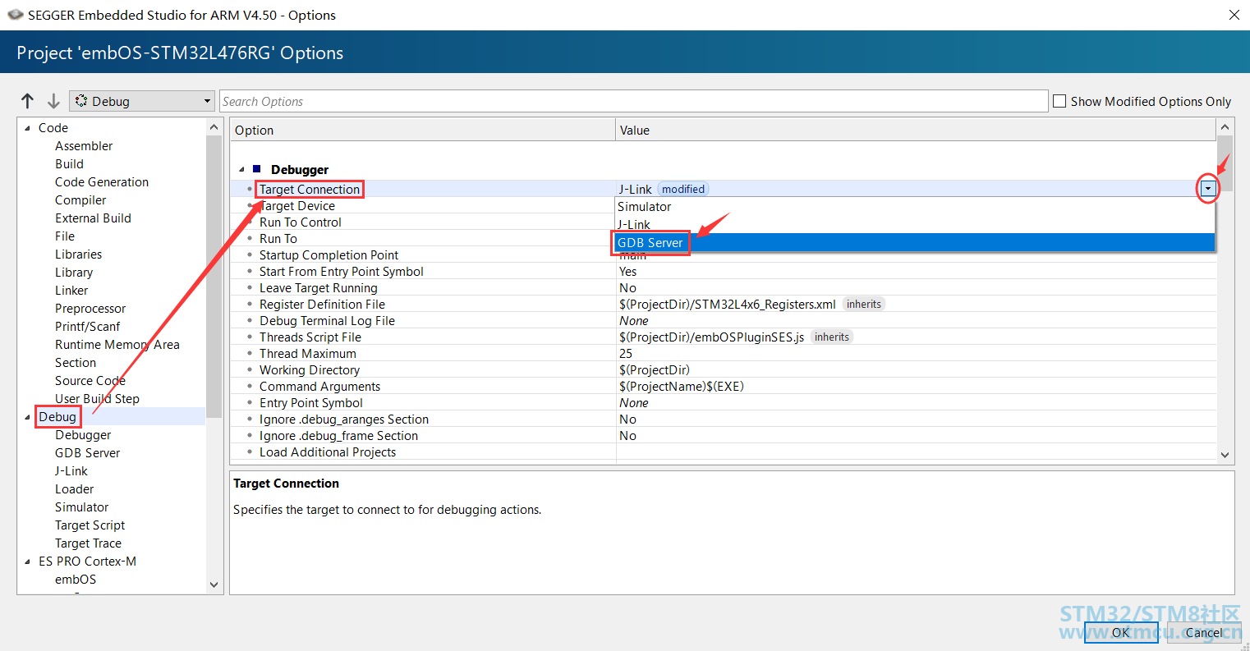Select Source Code in the category tree
Viewport: 1250px width, 651px height.
click(x=90, y=381)
